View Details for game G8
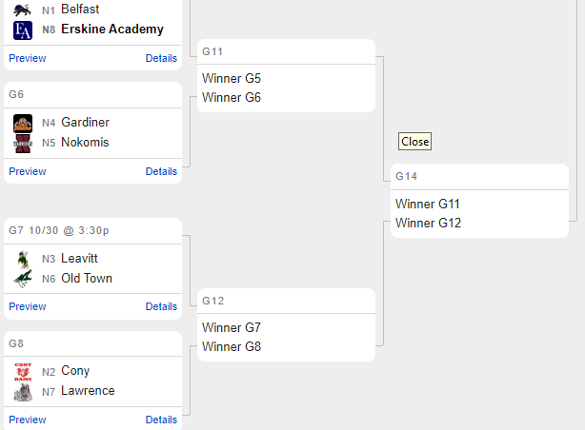 [161, 420]
